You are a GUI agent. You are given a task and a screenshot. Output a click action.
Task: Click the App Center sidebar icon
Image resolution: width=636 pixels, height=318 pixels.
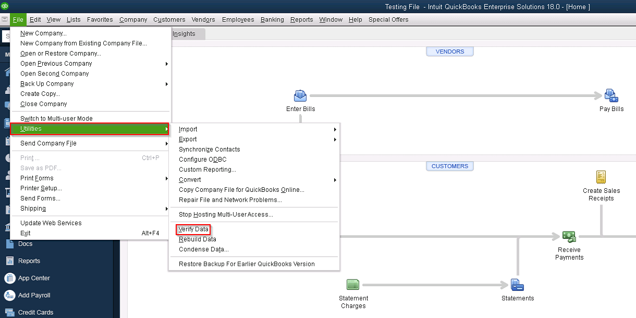(x=10, y=278)
